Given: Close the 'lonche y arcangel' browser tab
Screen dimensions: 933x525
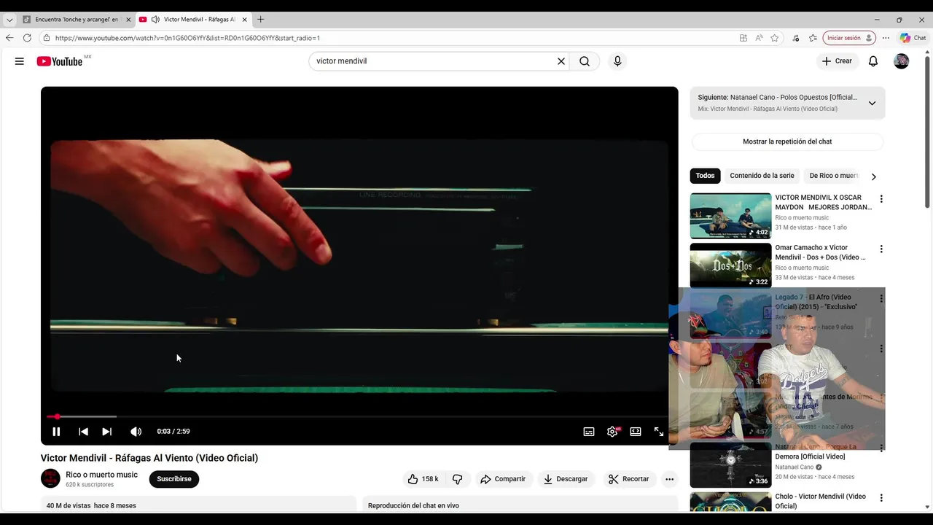Looking at the screenshot, I should (x=128, y=20).
